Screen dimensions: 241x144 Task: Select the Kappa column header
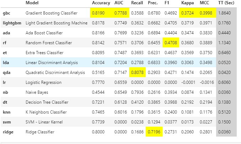[187, 3]
